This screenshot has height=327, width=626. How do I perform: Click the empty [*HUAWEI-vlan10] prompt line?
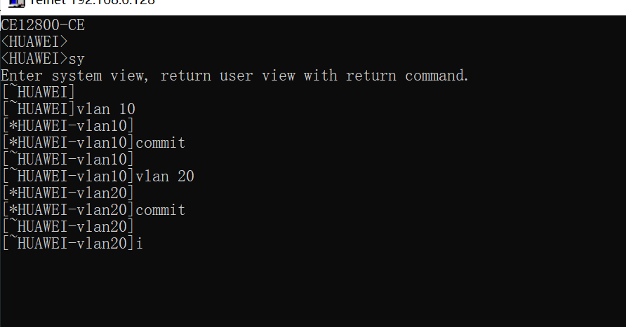point(68,126)
